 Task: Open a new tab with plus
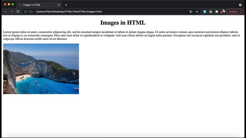[66, 5]
